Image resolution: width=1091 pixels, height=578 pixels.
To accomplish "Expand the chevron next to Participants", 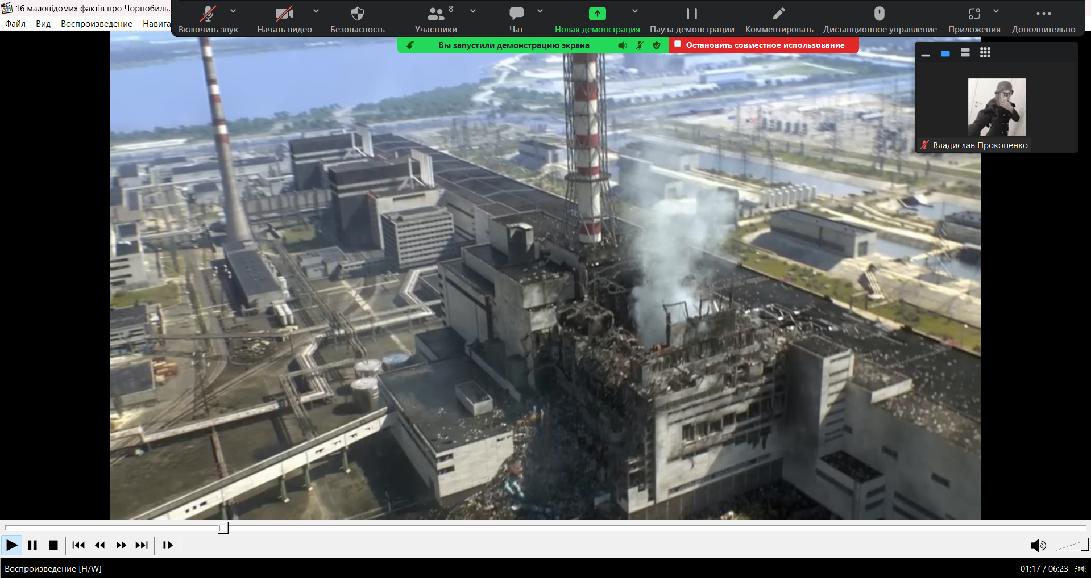I will click(x=473, y=11).
